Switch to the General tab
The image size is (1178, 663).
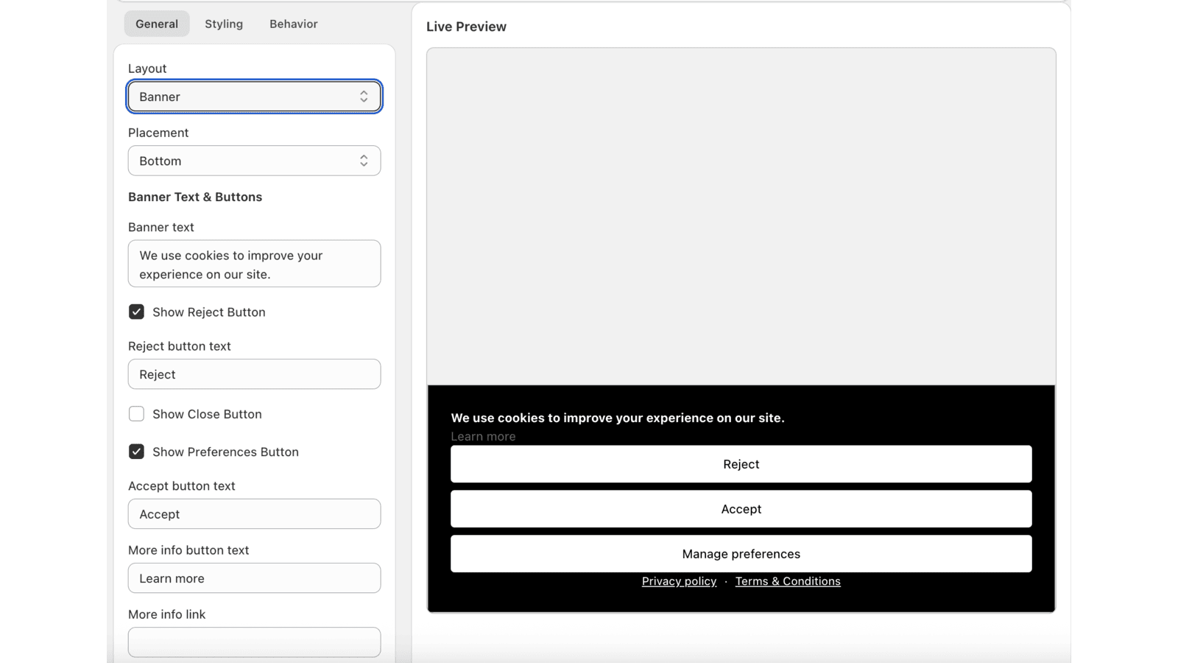[157, 24]
